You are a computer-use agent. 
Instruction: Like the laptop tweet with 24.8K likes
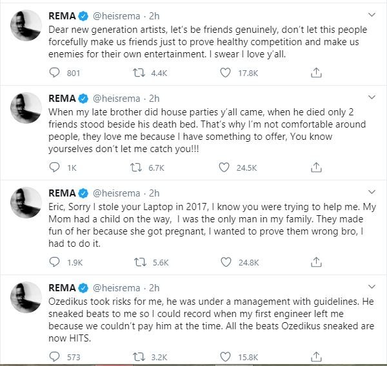pos(226,262)
